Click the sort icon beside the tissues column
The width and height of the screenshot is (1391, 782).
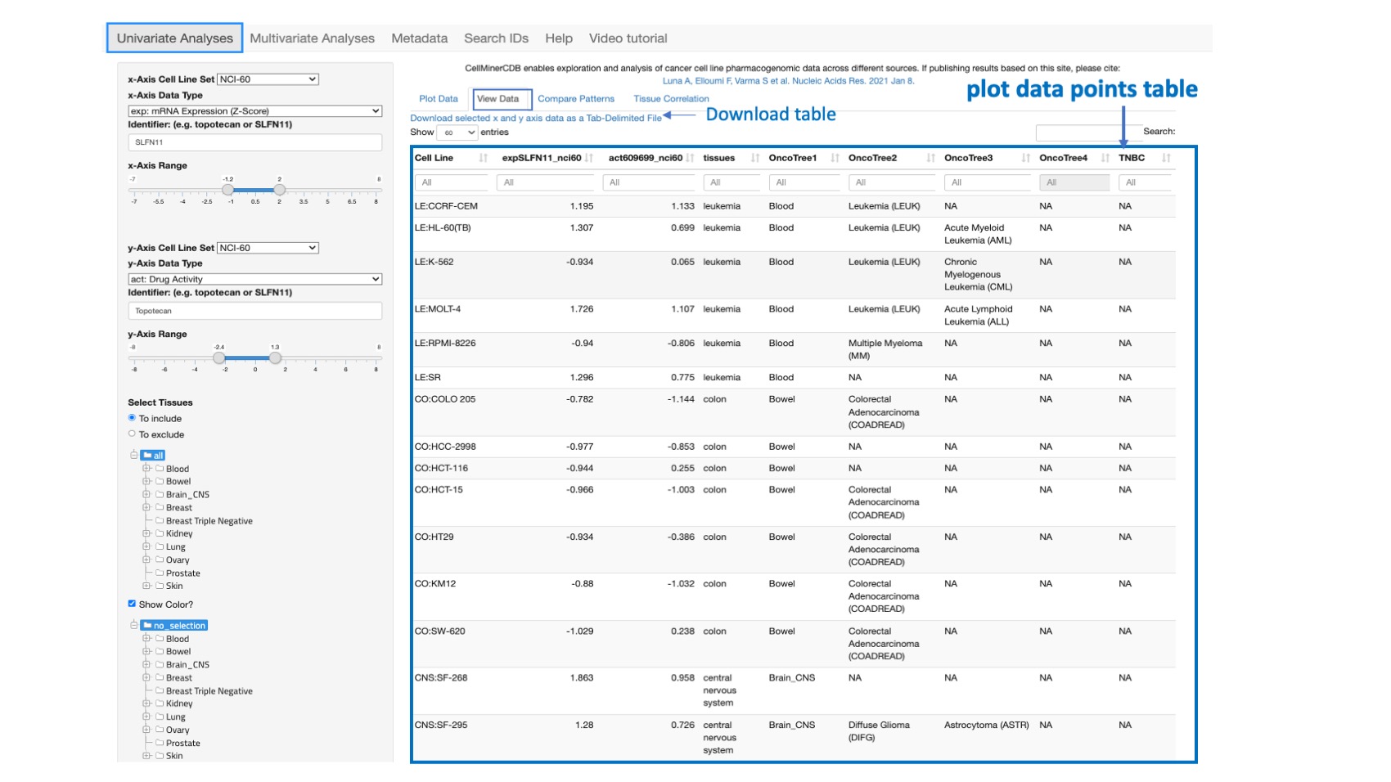pyautogui.click(x=754, y=158)
